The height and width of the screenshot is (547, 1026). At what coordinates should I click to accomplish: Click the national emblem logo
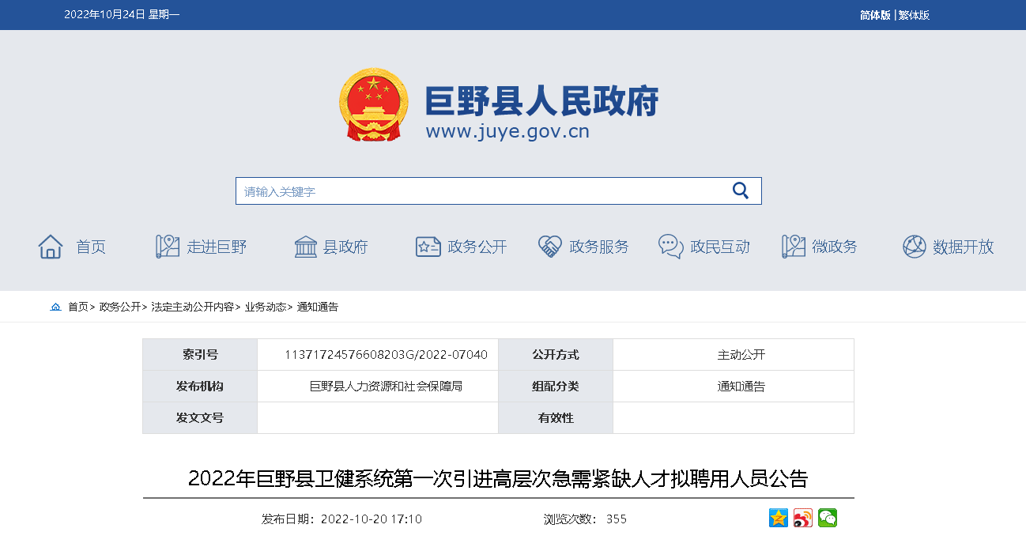[374, 105]
